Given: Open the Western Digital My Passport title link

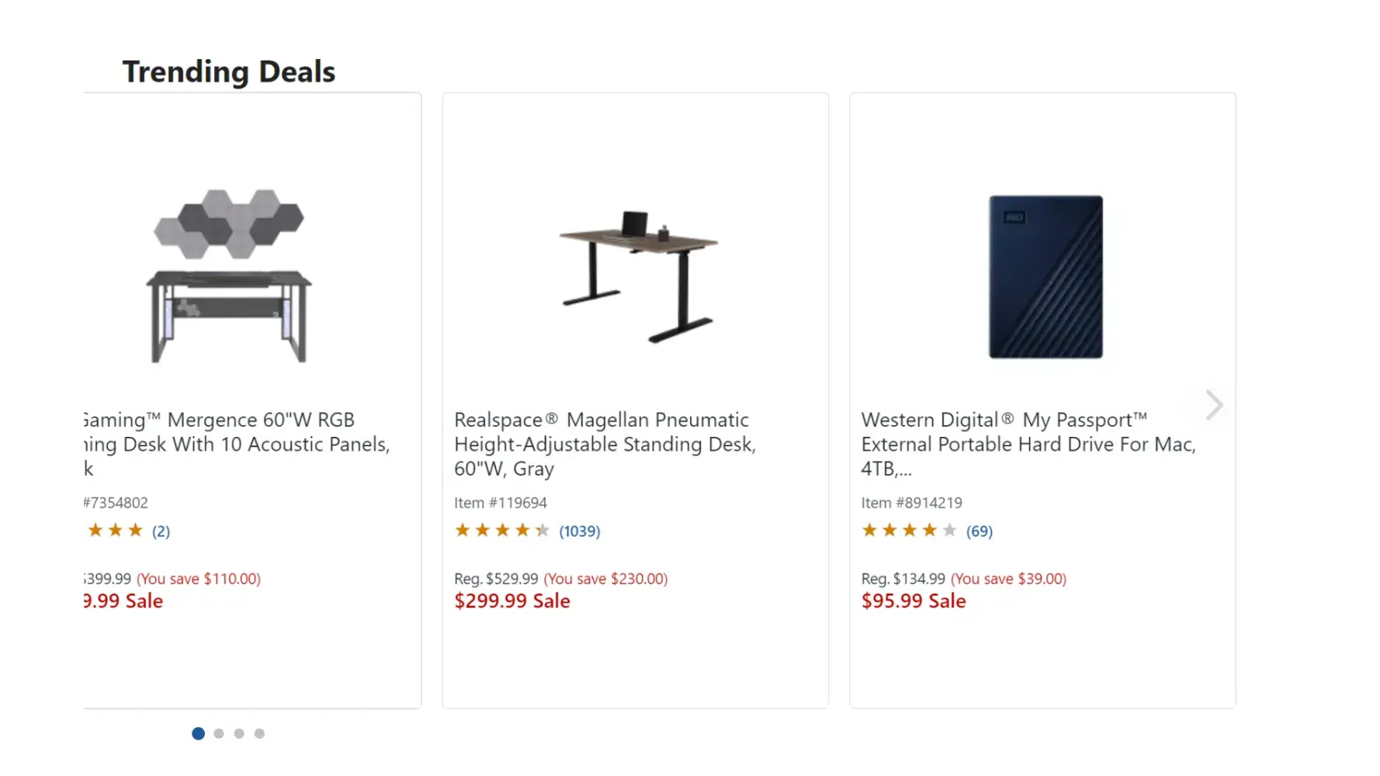Looking at the screenshot, I should tap(1028, 444).
